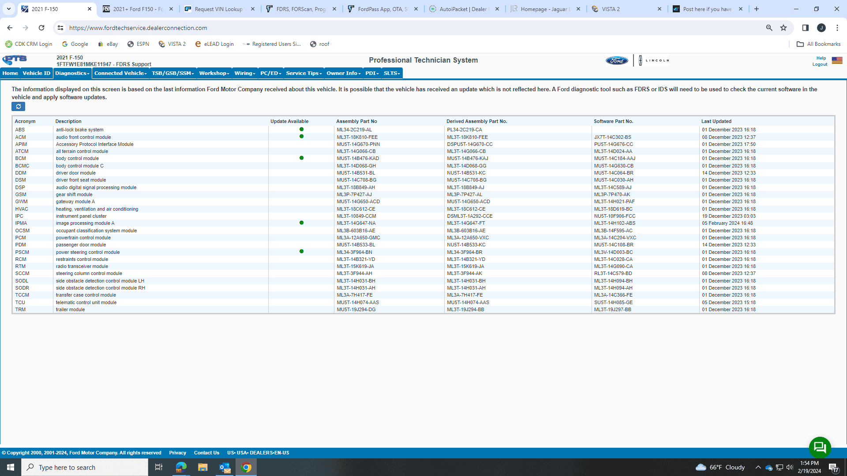Open Chrome side panel icon
Screen dimensions: 847x476
click(x=805, y=28)
